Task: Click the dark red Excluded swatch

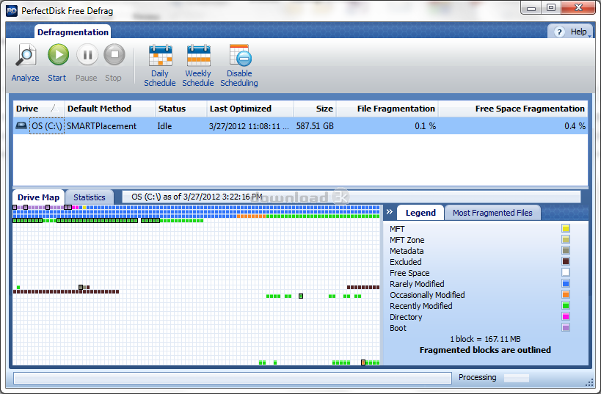Action: 566,261
